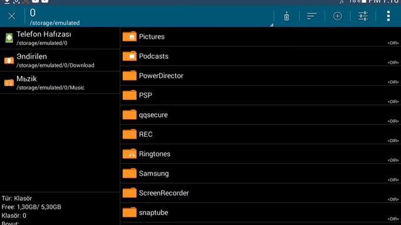The height and width of the screenshot is (225, 401).
Task: Open the REC folder
Action: (261, 134)
